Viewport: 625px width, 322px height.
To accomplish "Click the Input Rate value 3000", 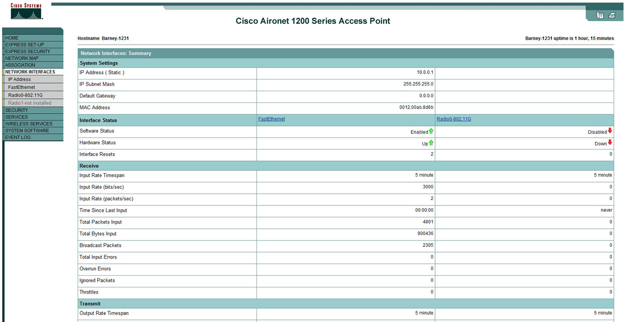I will click(x=428, y=187).
